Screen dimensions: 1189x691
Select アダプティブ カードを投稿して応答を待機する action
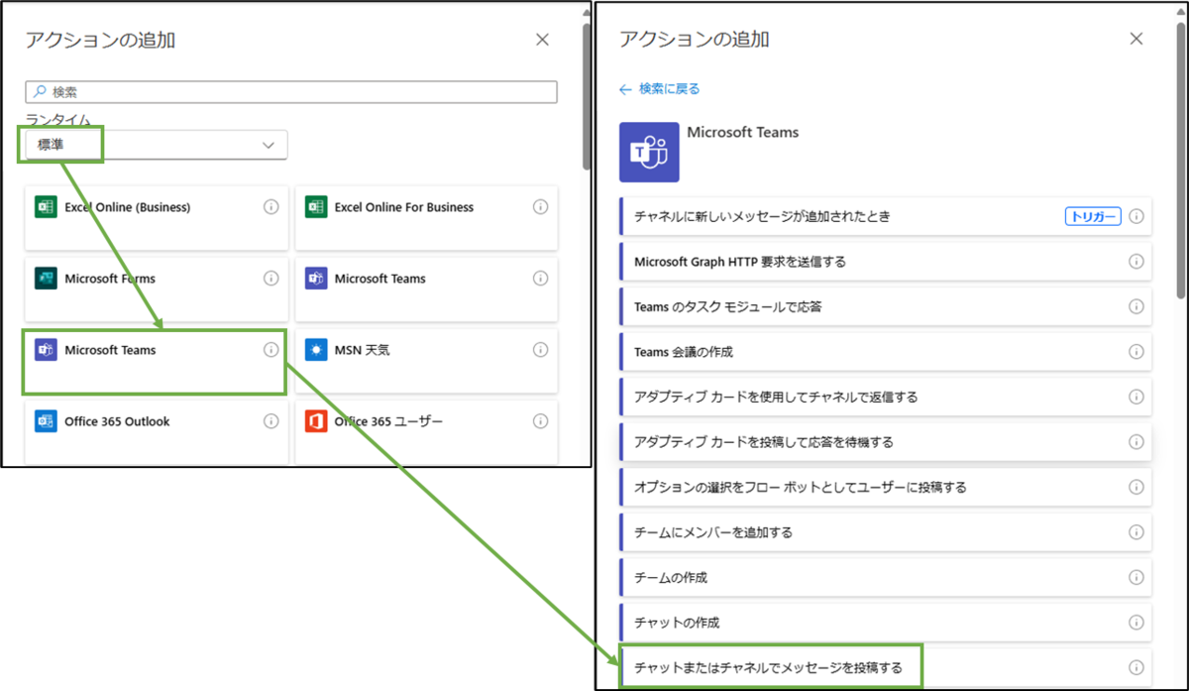tap(886, 442)
